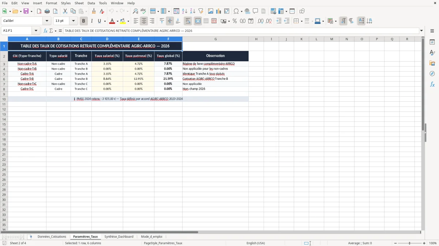Image resolution: width=439 pixels, height=246 pixels.
Task: Open the Sheet menu
Action: [x=79, y=3]
